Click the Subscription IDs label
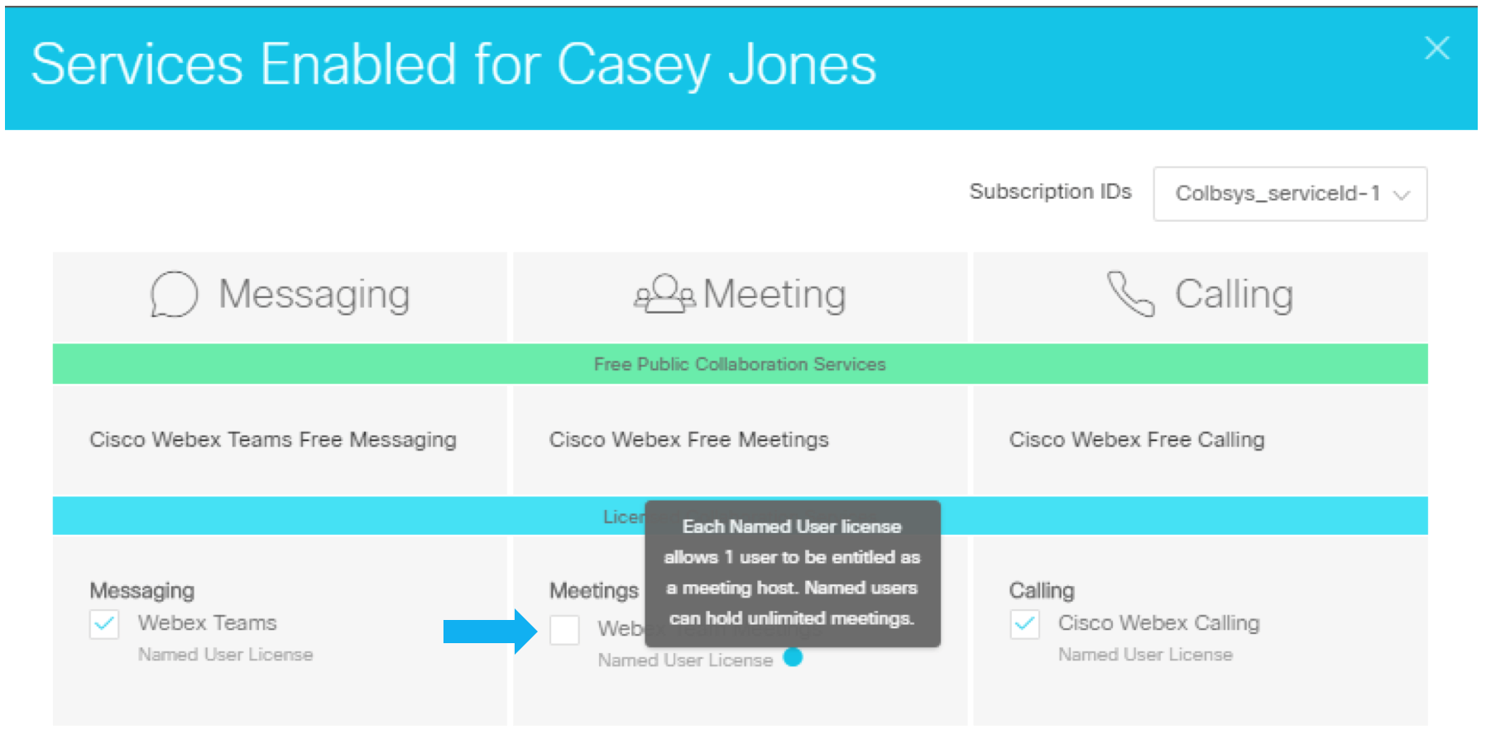The image size is (1486, 740). click(1050, 191)
